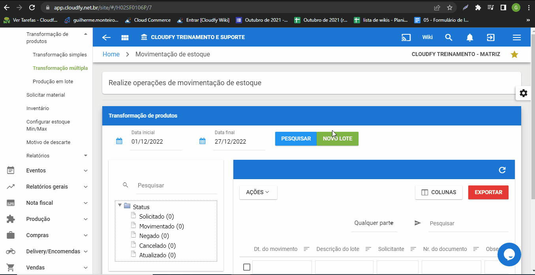Screen dimensions: 535x275
Task: Open the apps grid icon next to back arrow
Action: coord(125,37)
